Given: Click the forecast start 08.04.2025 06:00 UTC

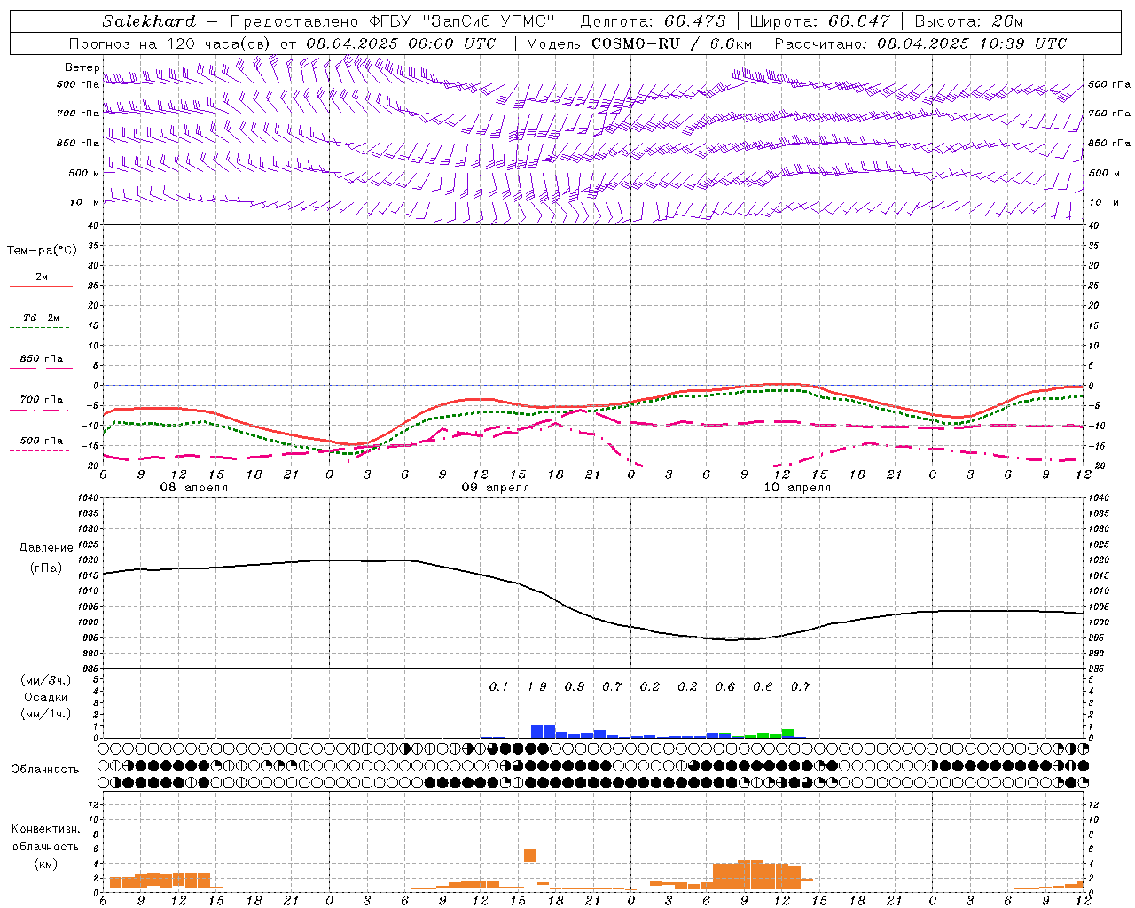Looking at the screenshot, I should (x=401, y=43).
